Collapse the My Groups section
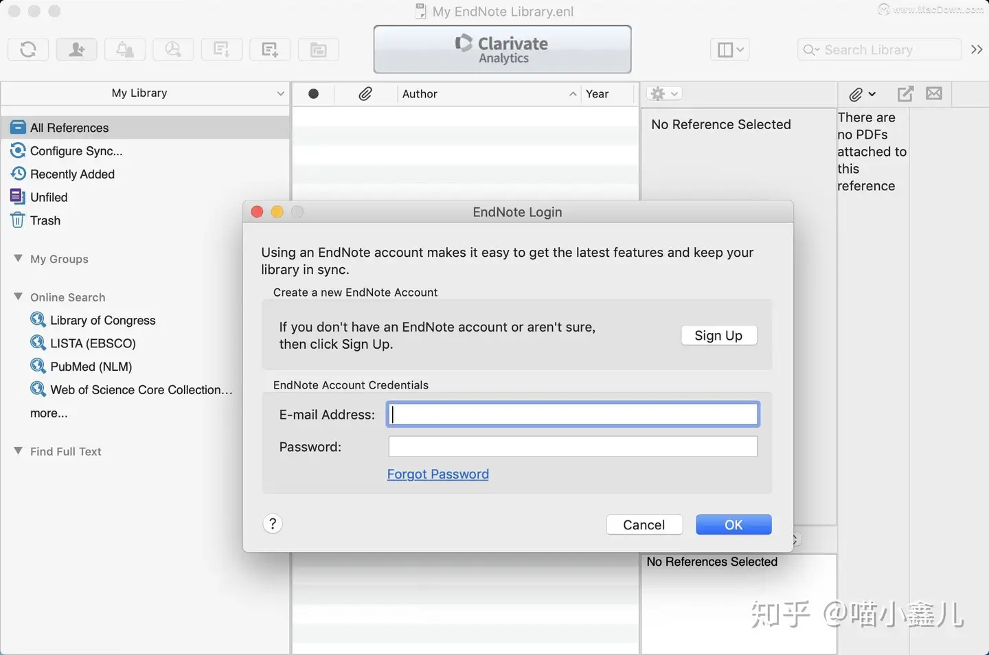Screen dimensions: 989x655 tap(18, 258)
